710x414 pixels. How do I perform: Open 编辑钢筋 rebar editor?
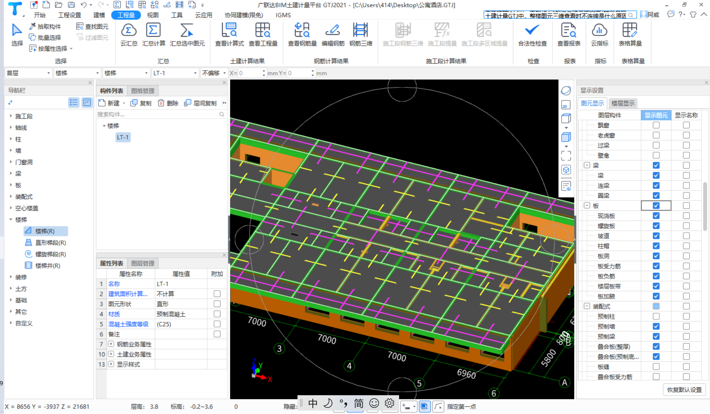click(333, 34)
